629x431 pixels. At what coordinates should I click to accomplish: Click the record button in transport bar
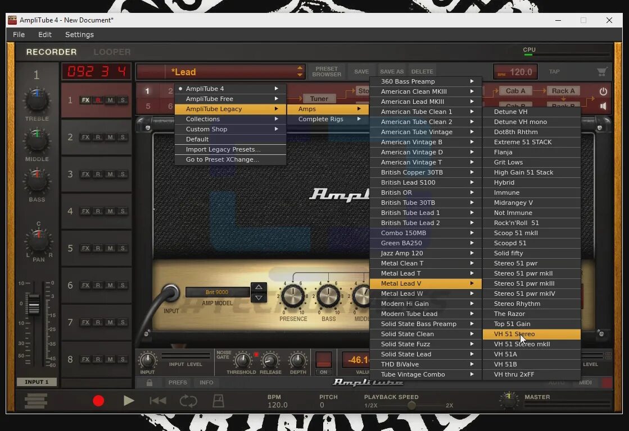click(x=98, y=401)
